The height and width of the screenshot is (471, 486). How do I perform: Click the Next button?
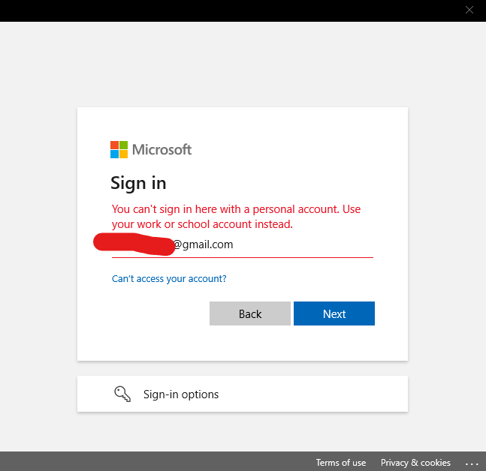[334, 313]
